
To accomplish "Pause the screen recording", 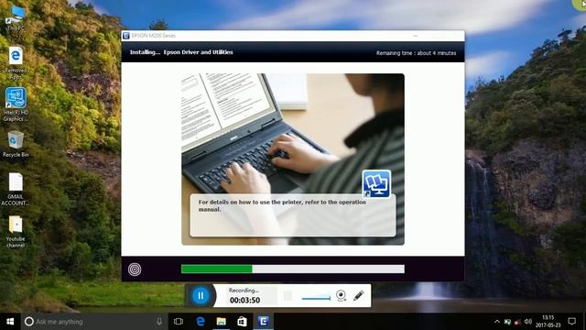I will pos(201,295).
